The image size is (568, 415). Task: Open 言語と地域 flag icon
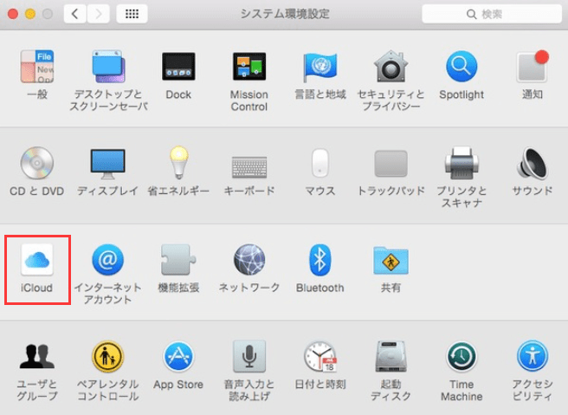(x=320, y=67)
